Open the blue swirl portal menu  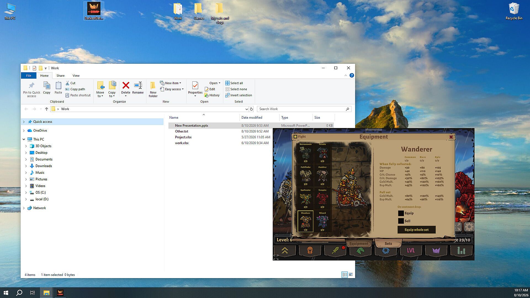pos(386,251)
